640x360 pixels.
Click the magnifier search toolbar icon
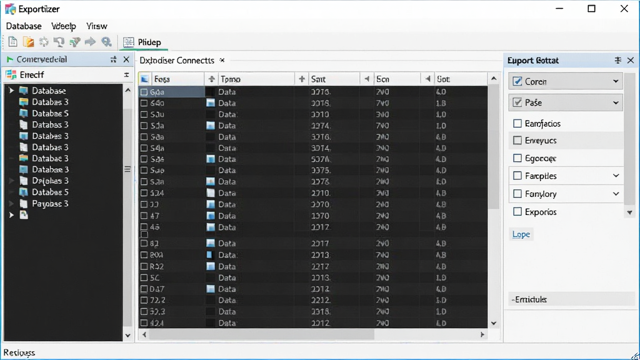click(106, 42)
